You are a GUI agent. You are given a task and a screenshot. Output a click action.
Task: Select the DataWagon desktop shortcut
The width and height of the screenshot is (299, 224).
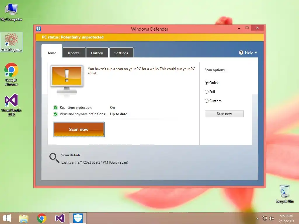point(11,42)
